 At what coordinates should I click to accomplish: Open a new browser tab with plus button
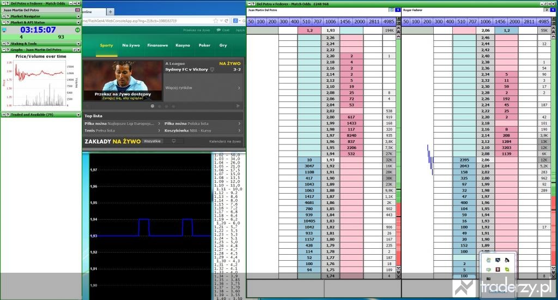pyautogui.click(x=110, y=12)
